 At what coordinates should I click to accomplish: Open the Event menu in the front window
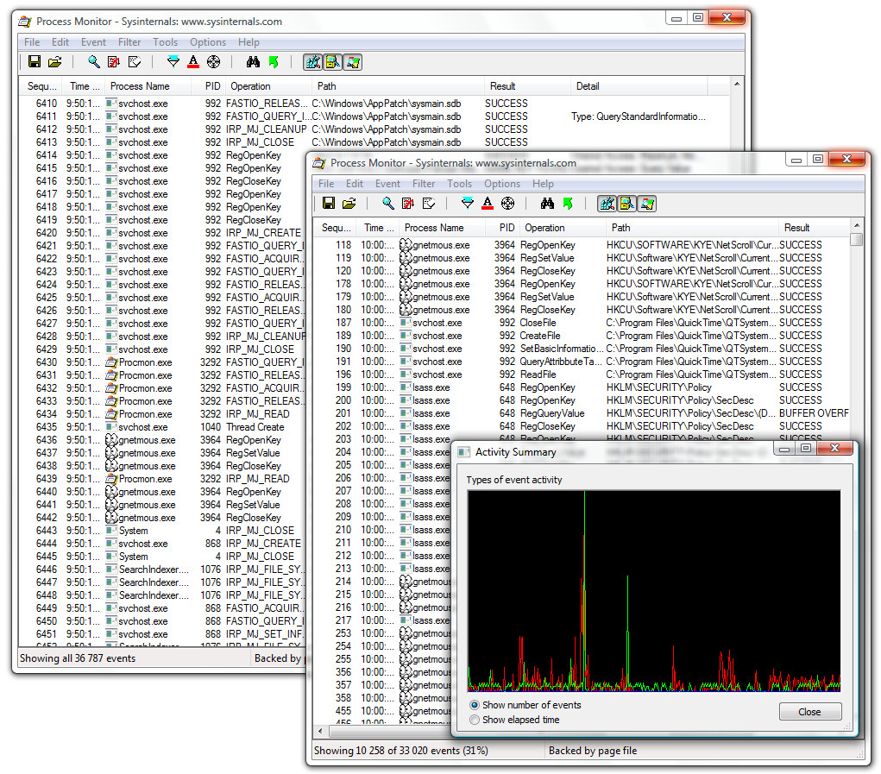click(x=387, y=184)
